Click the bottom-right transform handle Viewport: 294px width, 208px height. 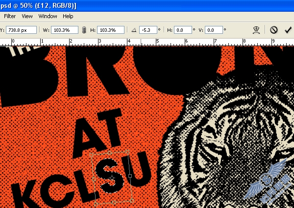(132, 201)
